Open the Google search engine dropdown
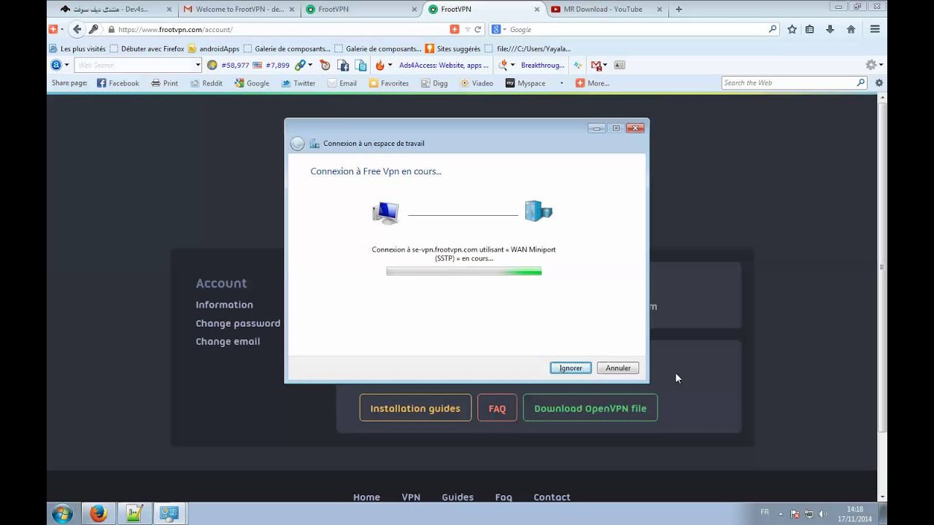934x525 pixels. click(x=499, y=30)
